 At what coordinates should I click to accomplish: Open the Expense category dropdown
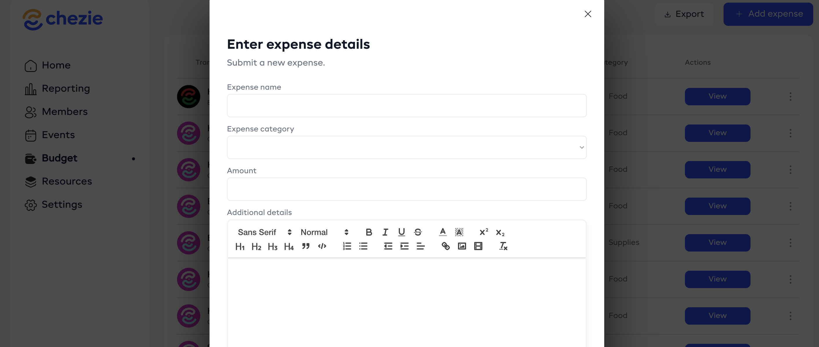(407, 147)
